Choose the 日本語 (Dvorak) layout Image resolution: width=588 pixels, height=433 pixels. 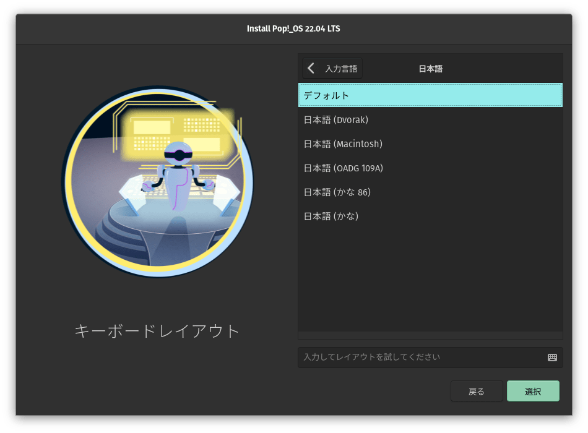tap(430, 119)
